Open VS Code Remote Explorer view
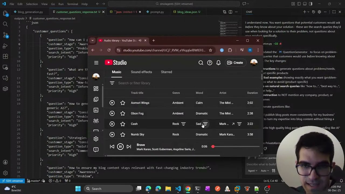The height and width of the screenshot is (194, 345). (x=5, y=67)
